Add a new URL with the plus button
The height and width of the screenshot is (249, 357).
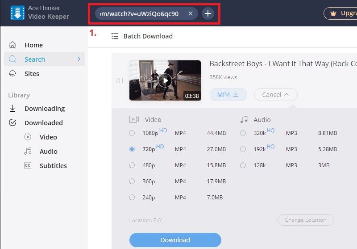click(x=208, y=14)
